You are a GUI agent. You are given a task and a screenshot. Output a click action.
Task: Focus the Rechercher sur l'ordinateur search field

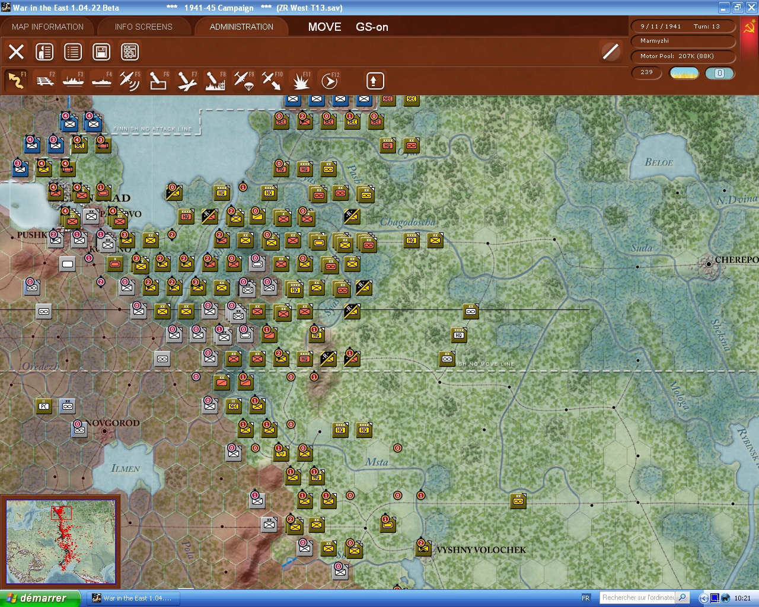(x=638, y=598)
